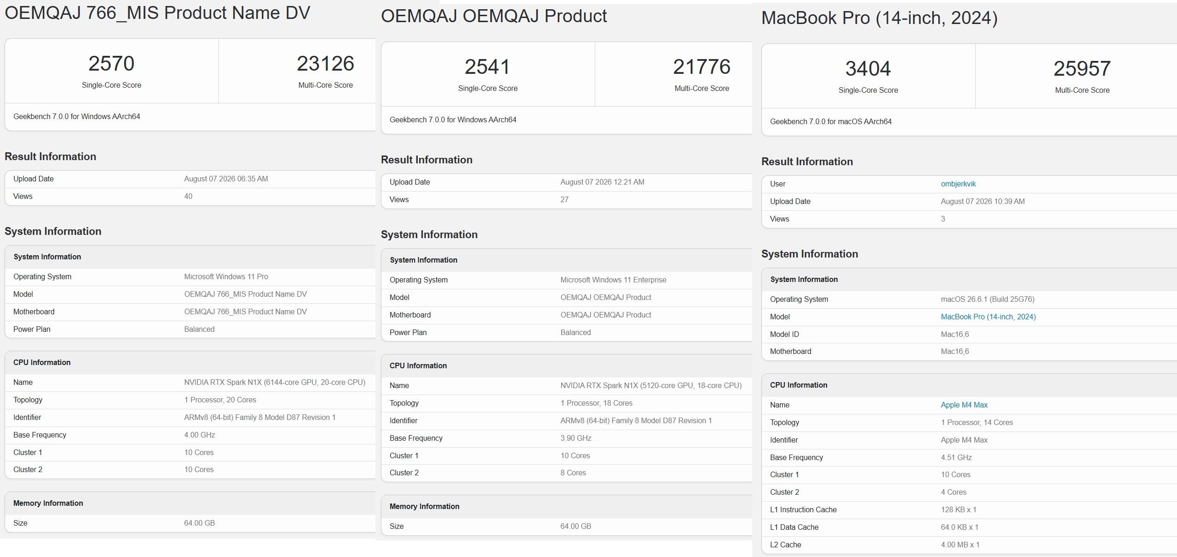
Task: Click 'Apple M4 Max' in the Identifier row
Action: point(964,440)
